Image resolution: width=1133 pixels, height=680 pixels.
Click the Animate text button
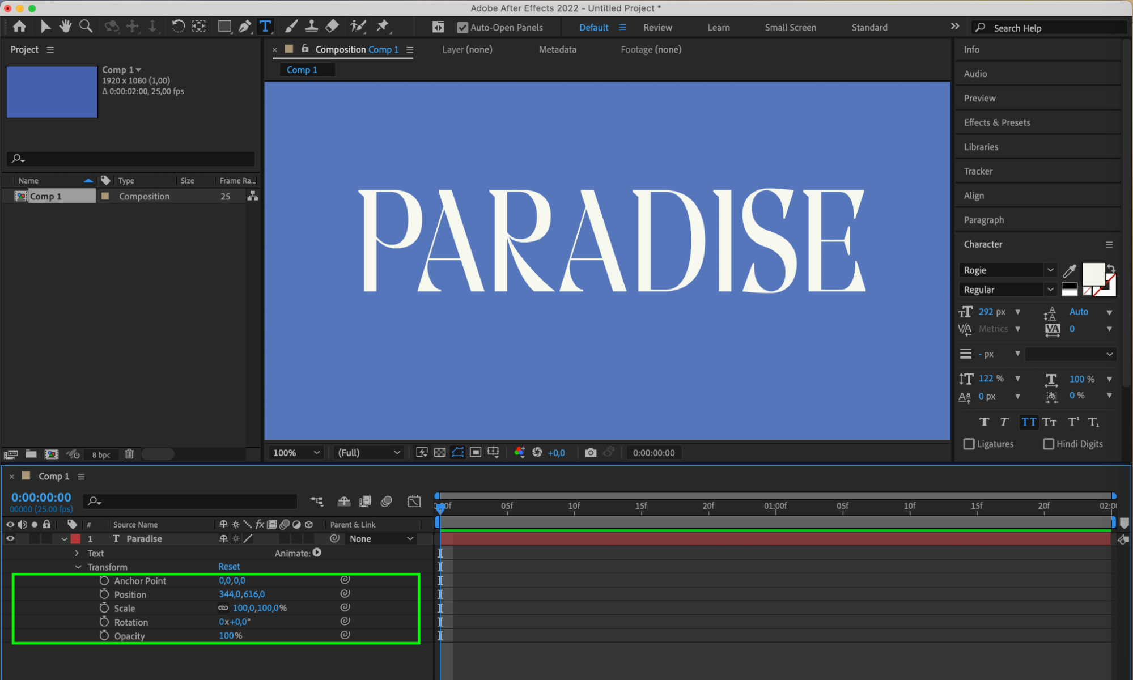pyautogui.click(x=317, y=552)
